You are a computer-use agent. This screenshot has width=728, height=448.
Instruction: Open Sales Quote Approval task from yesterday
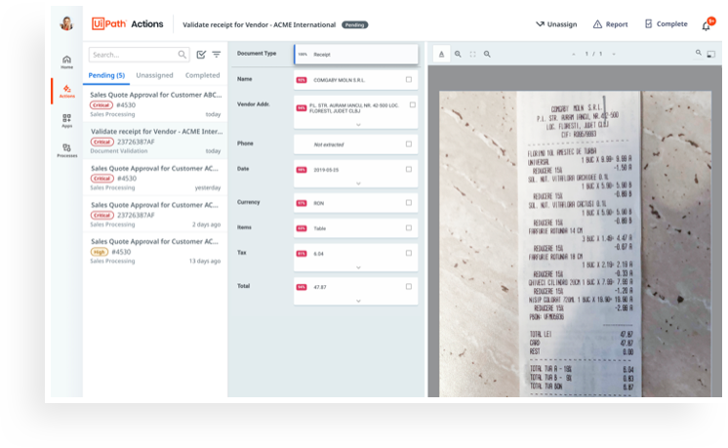(x=155, y=178)
